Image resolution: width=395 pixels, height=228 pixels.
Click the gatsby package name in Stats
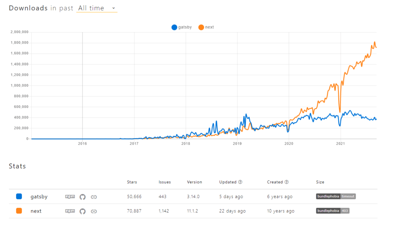[39, 197]
